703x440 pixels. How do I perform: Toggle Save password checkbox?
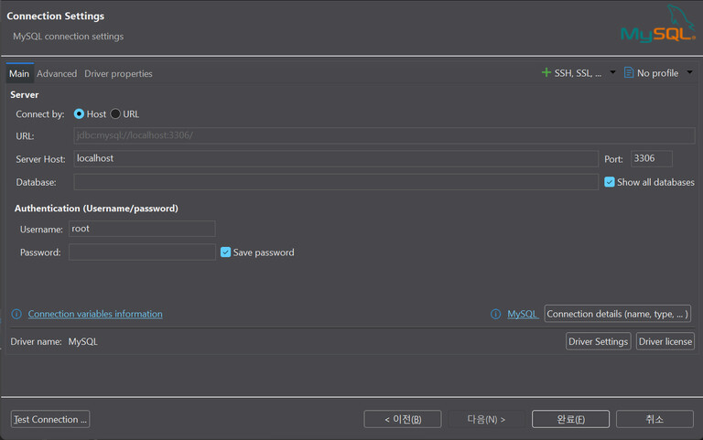(225, 252)
